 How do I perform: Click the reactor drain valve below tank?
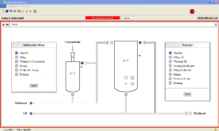126,94
